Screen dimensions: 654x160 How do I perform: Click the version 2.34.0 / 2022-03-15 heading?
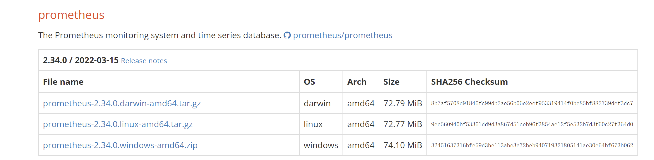(81, 60)
